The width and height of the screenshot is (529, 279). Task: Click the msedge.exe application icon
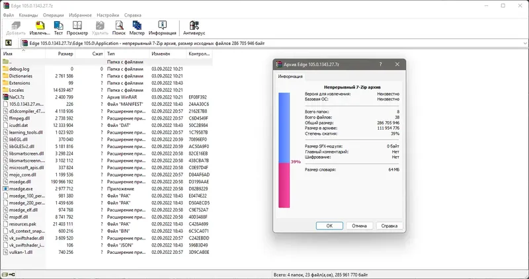(x=5, y=188)
